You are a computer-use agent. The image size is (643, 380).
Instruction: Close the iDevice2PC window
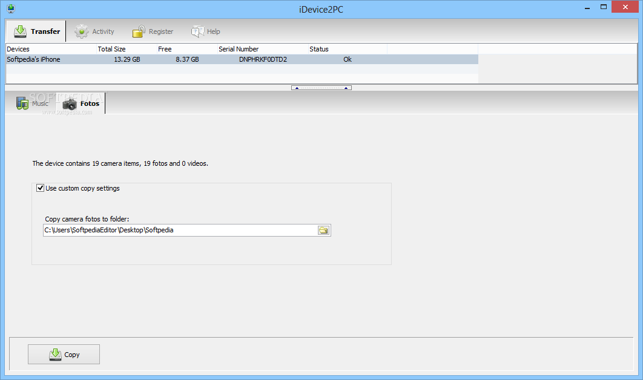625,7
